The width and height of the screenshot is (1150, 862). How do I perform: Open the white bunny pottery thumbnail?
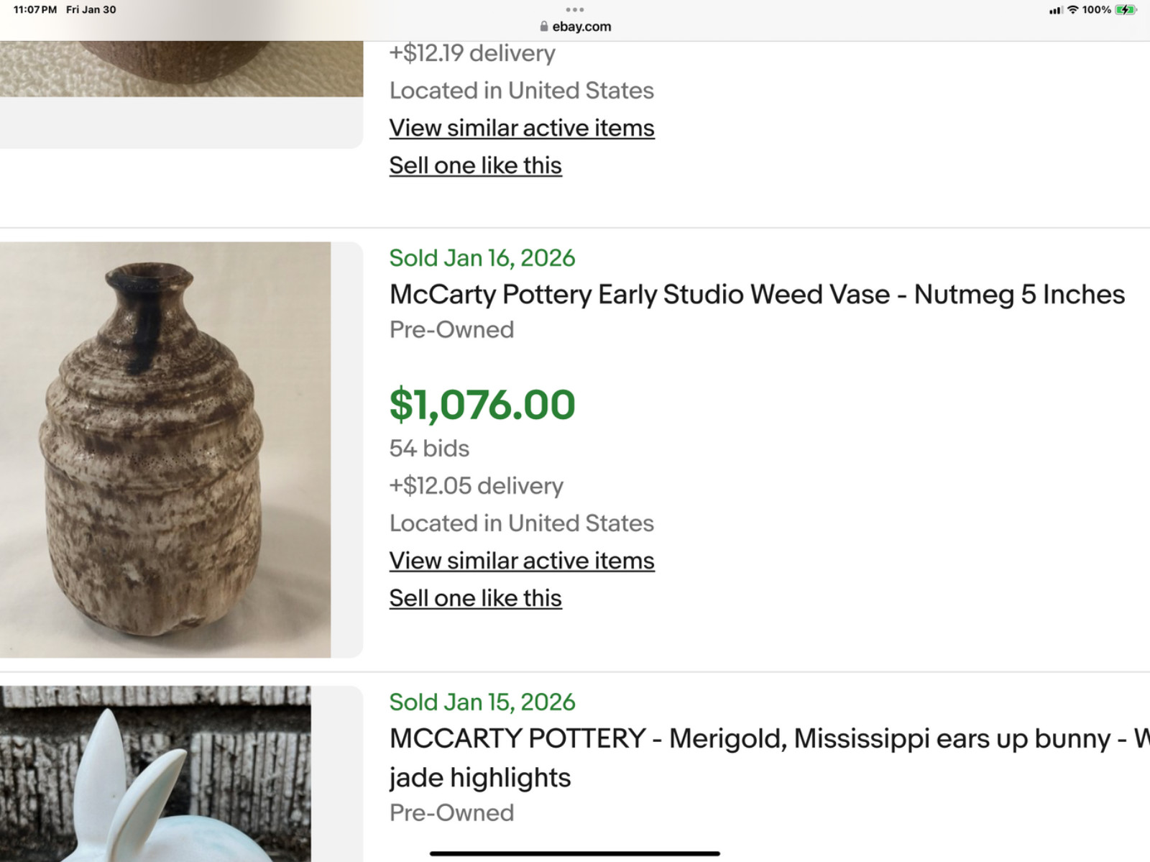[155, 774]
